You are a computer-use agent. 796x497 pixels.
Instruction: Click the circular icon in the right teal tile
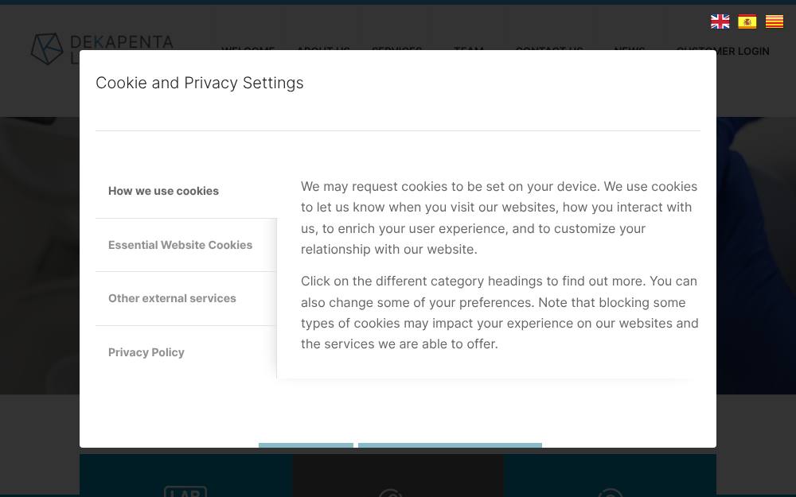[611, 493]
